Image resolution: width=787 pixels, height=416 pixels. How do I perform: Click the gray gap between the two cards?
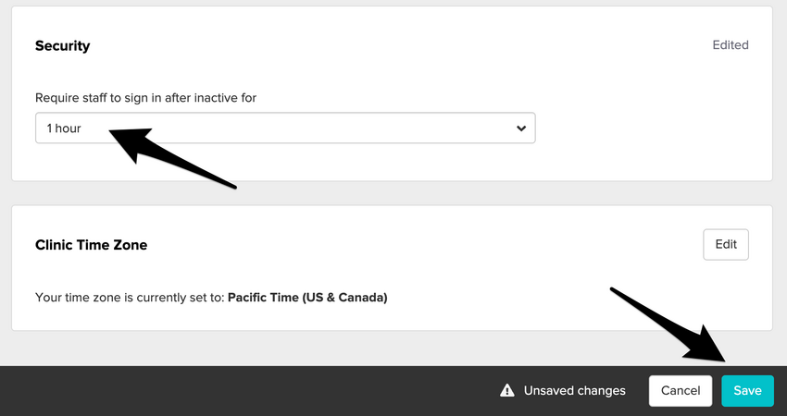point(391,192)
